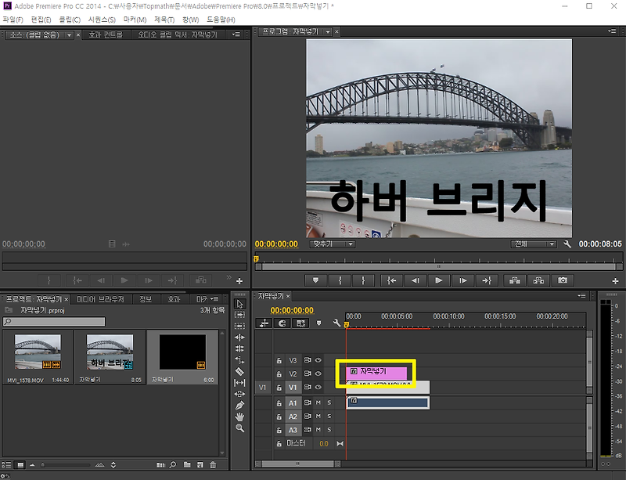
Task: Switch to list view in Project panel
Action: pyautogui.click(x=6, y=465)
